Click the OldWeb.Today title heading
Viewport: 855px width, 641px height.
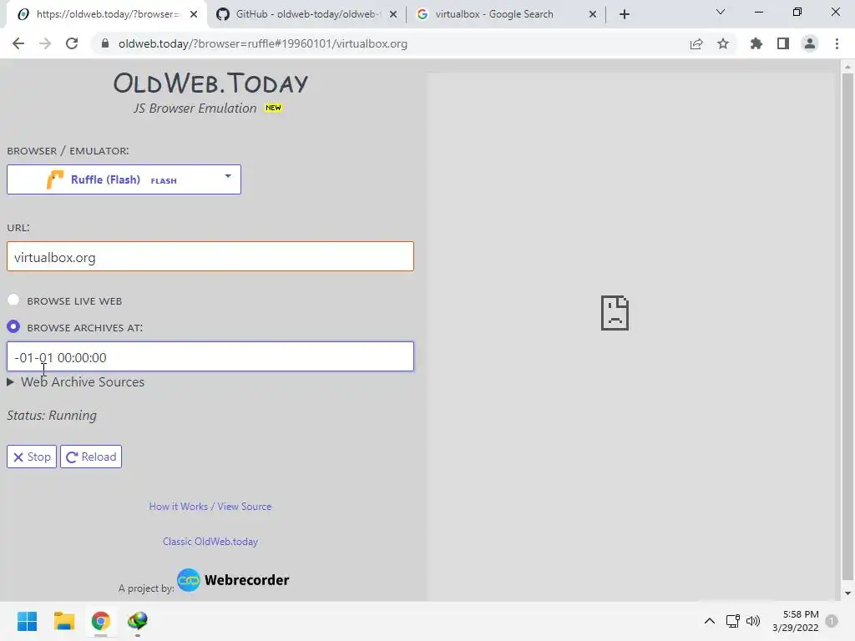click(210, 83)
